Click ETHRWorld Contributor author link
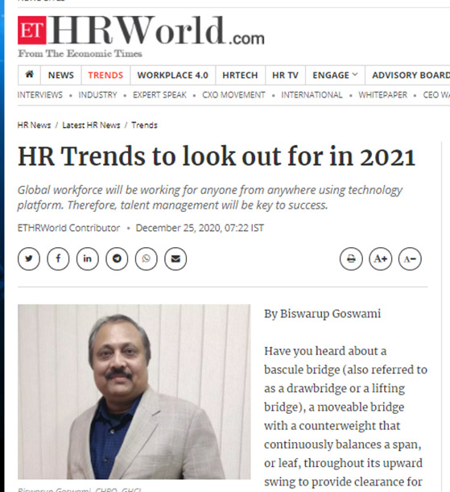This screenshot has height=492, width=450. pos(68,228)
